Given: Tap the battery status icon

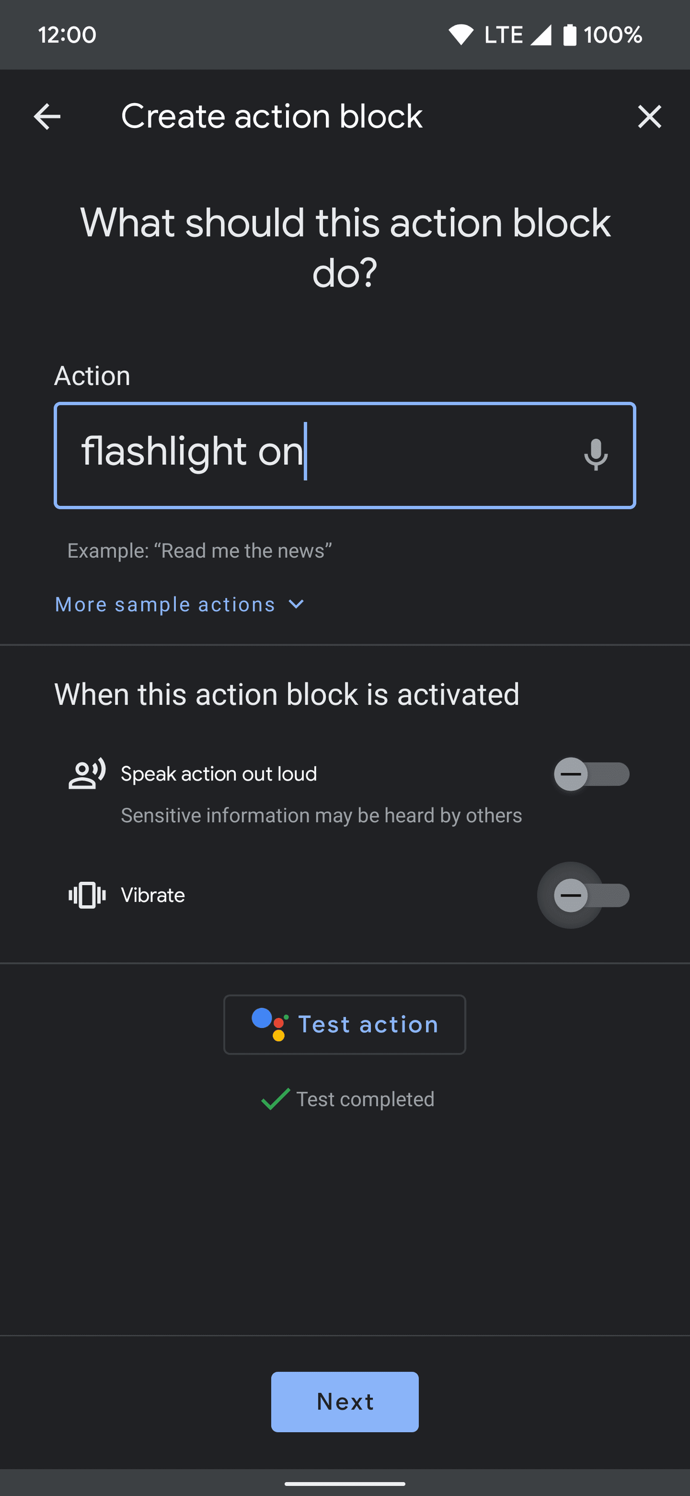Looking at the screenshot, I should [570, 35].
